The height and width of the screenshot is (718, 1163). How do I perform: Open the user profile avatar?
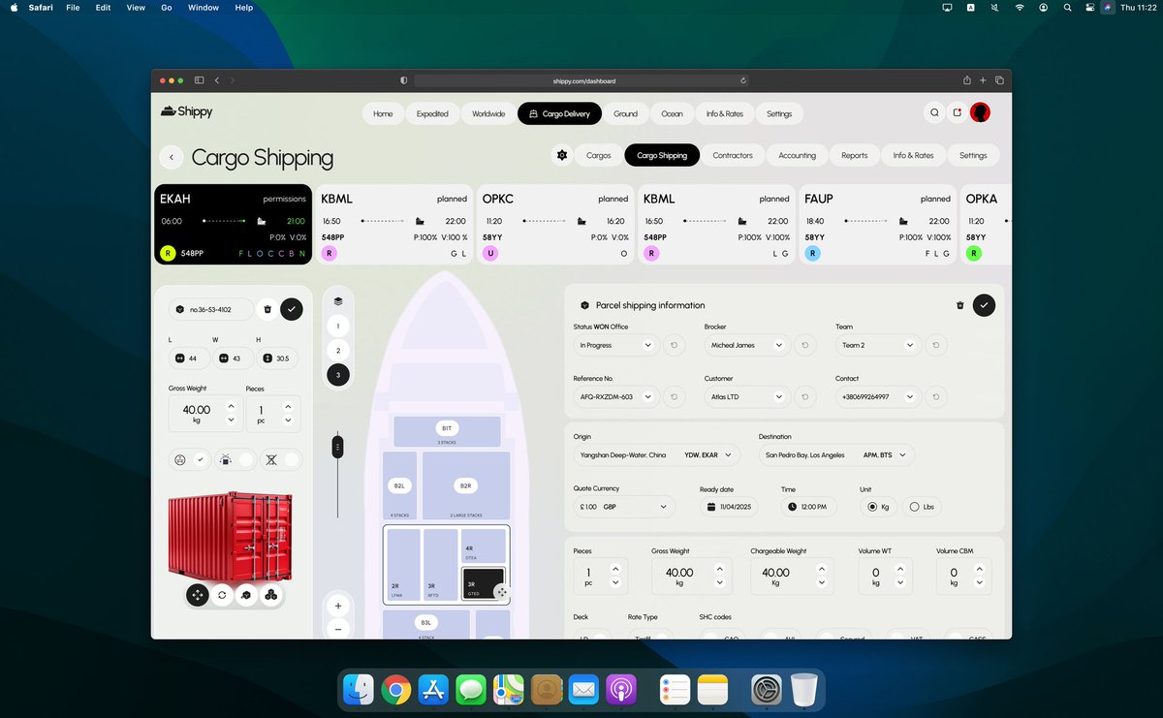coord(980,113)
